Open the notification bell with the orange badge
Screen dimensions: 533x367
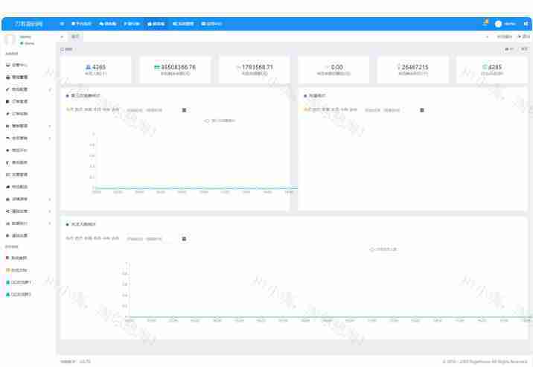[x=485, y=24]
